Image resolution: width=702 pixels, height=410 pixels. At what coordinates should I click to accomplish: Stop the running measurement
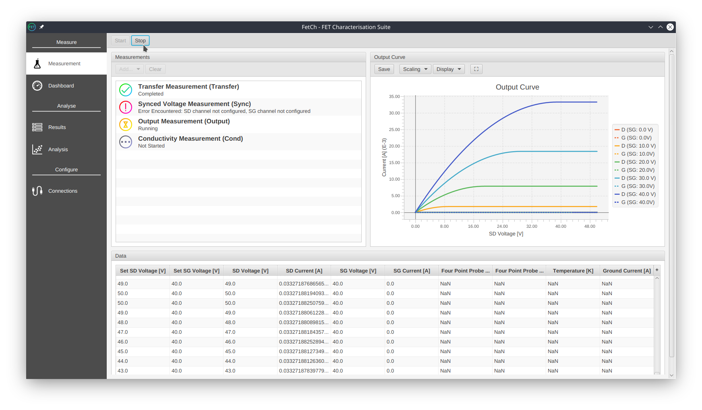[140, 41]
